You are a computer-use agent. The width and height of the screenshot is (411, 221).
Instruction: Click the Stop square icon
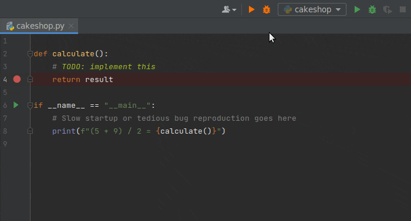tap(403, 10)
